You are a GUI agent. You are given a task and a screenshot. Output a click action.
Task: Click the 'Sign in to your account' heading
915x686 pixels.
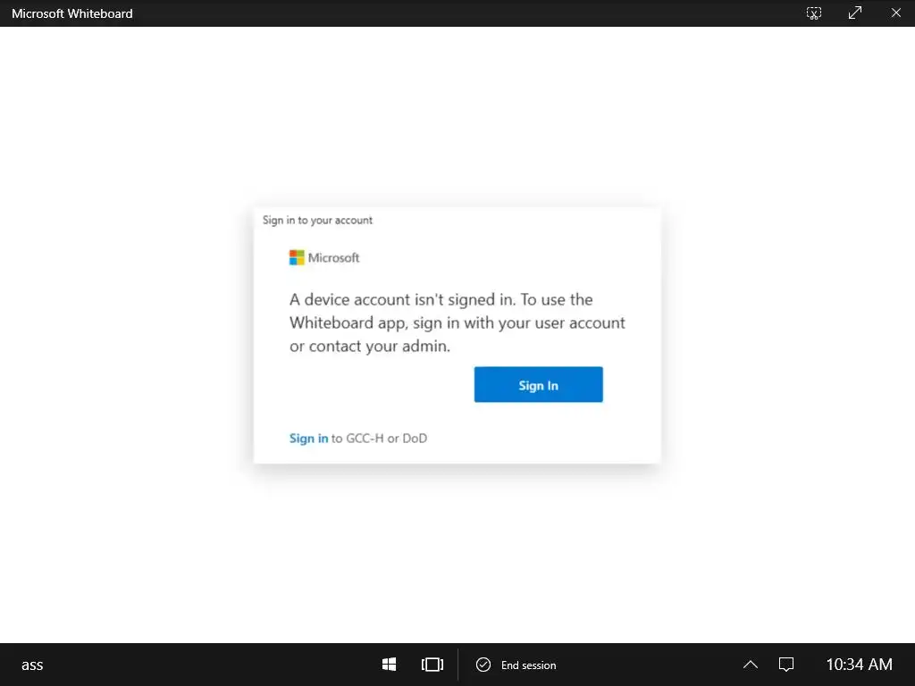pos(317,220)
